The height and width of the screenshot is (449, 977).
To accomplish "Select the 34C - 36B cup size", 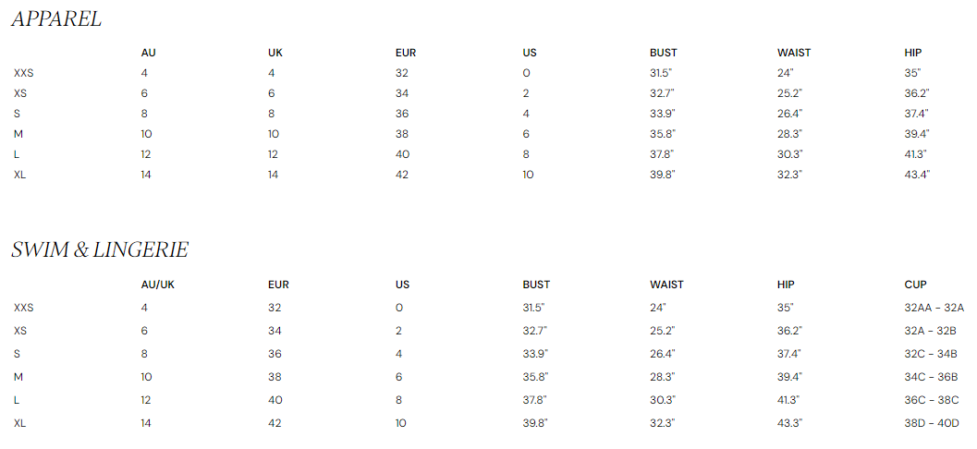I will 932,377.
